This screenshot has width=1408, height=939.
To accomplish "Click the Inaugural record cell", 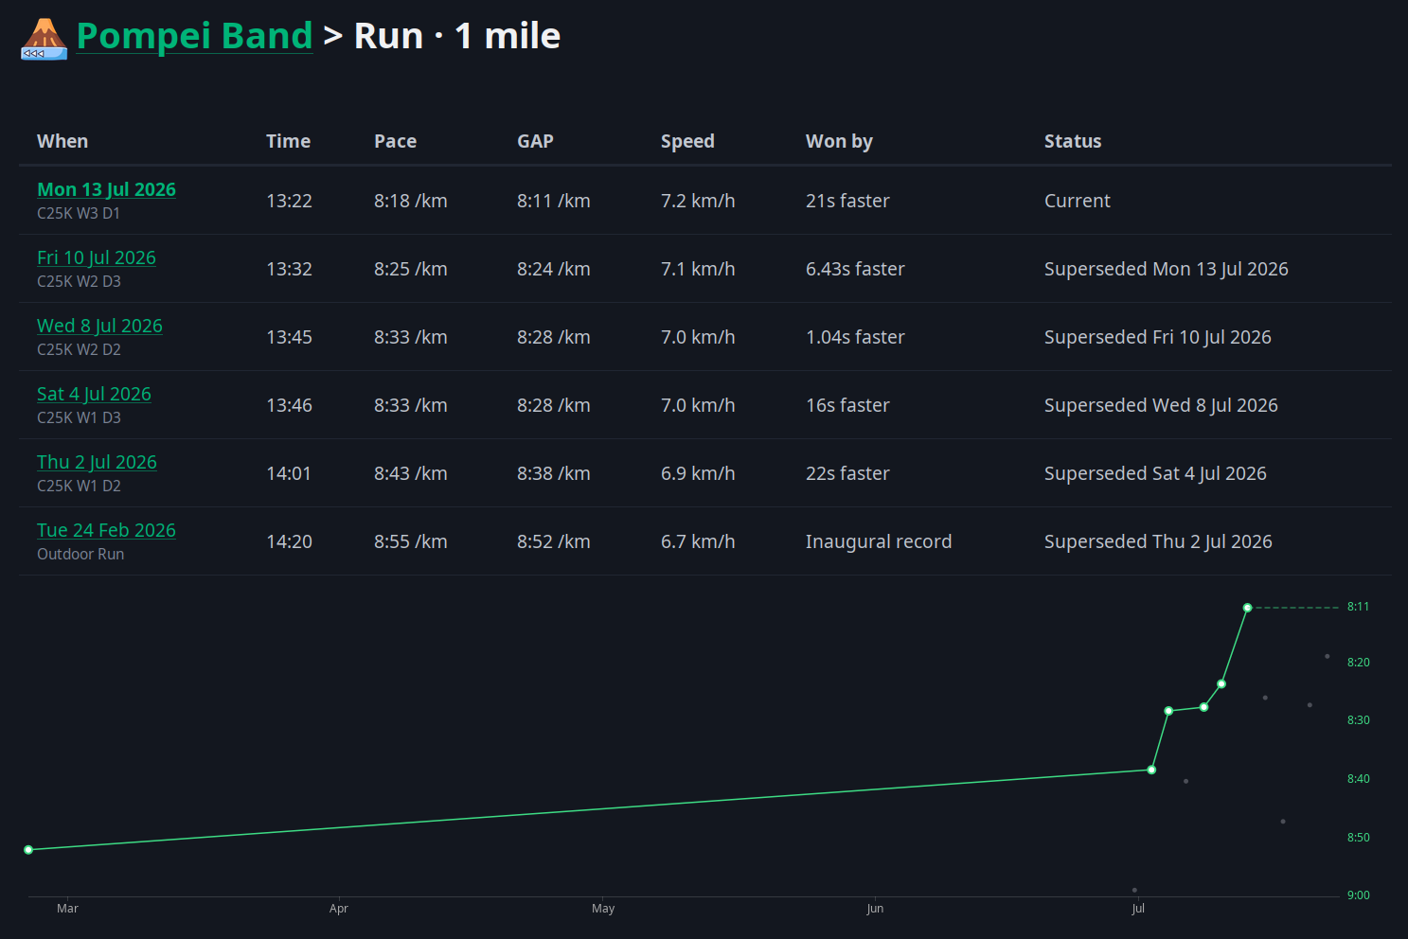I will click(879, 541).
